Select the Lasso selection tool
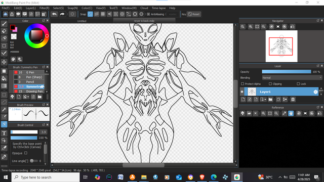Screen dimensions: 324x182 click(x=4, y=102)
